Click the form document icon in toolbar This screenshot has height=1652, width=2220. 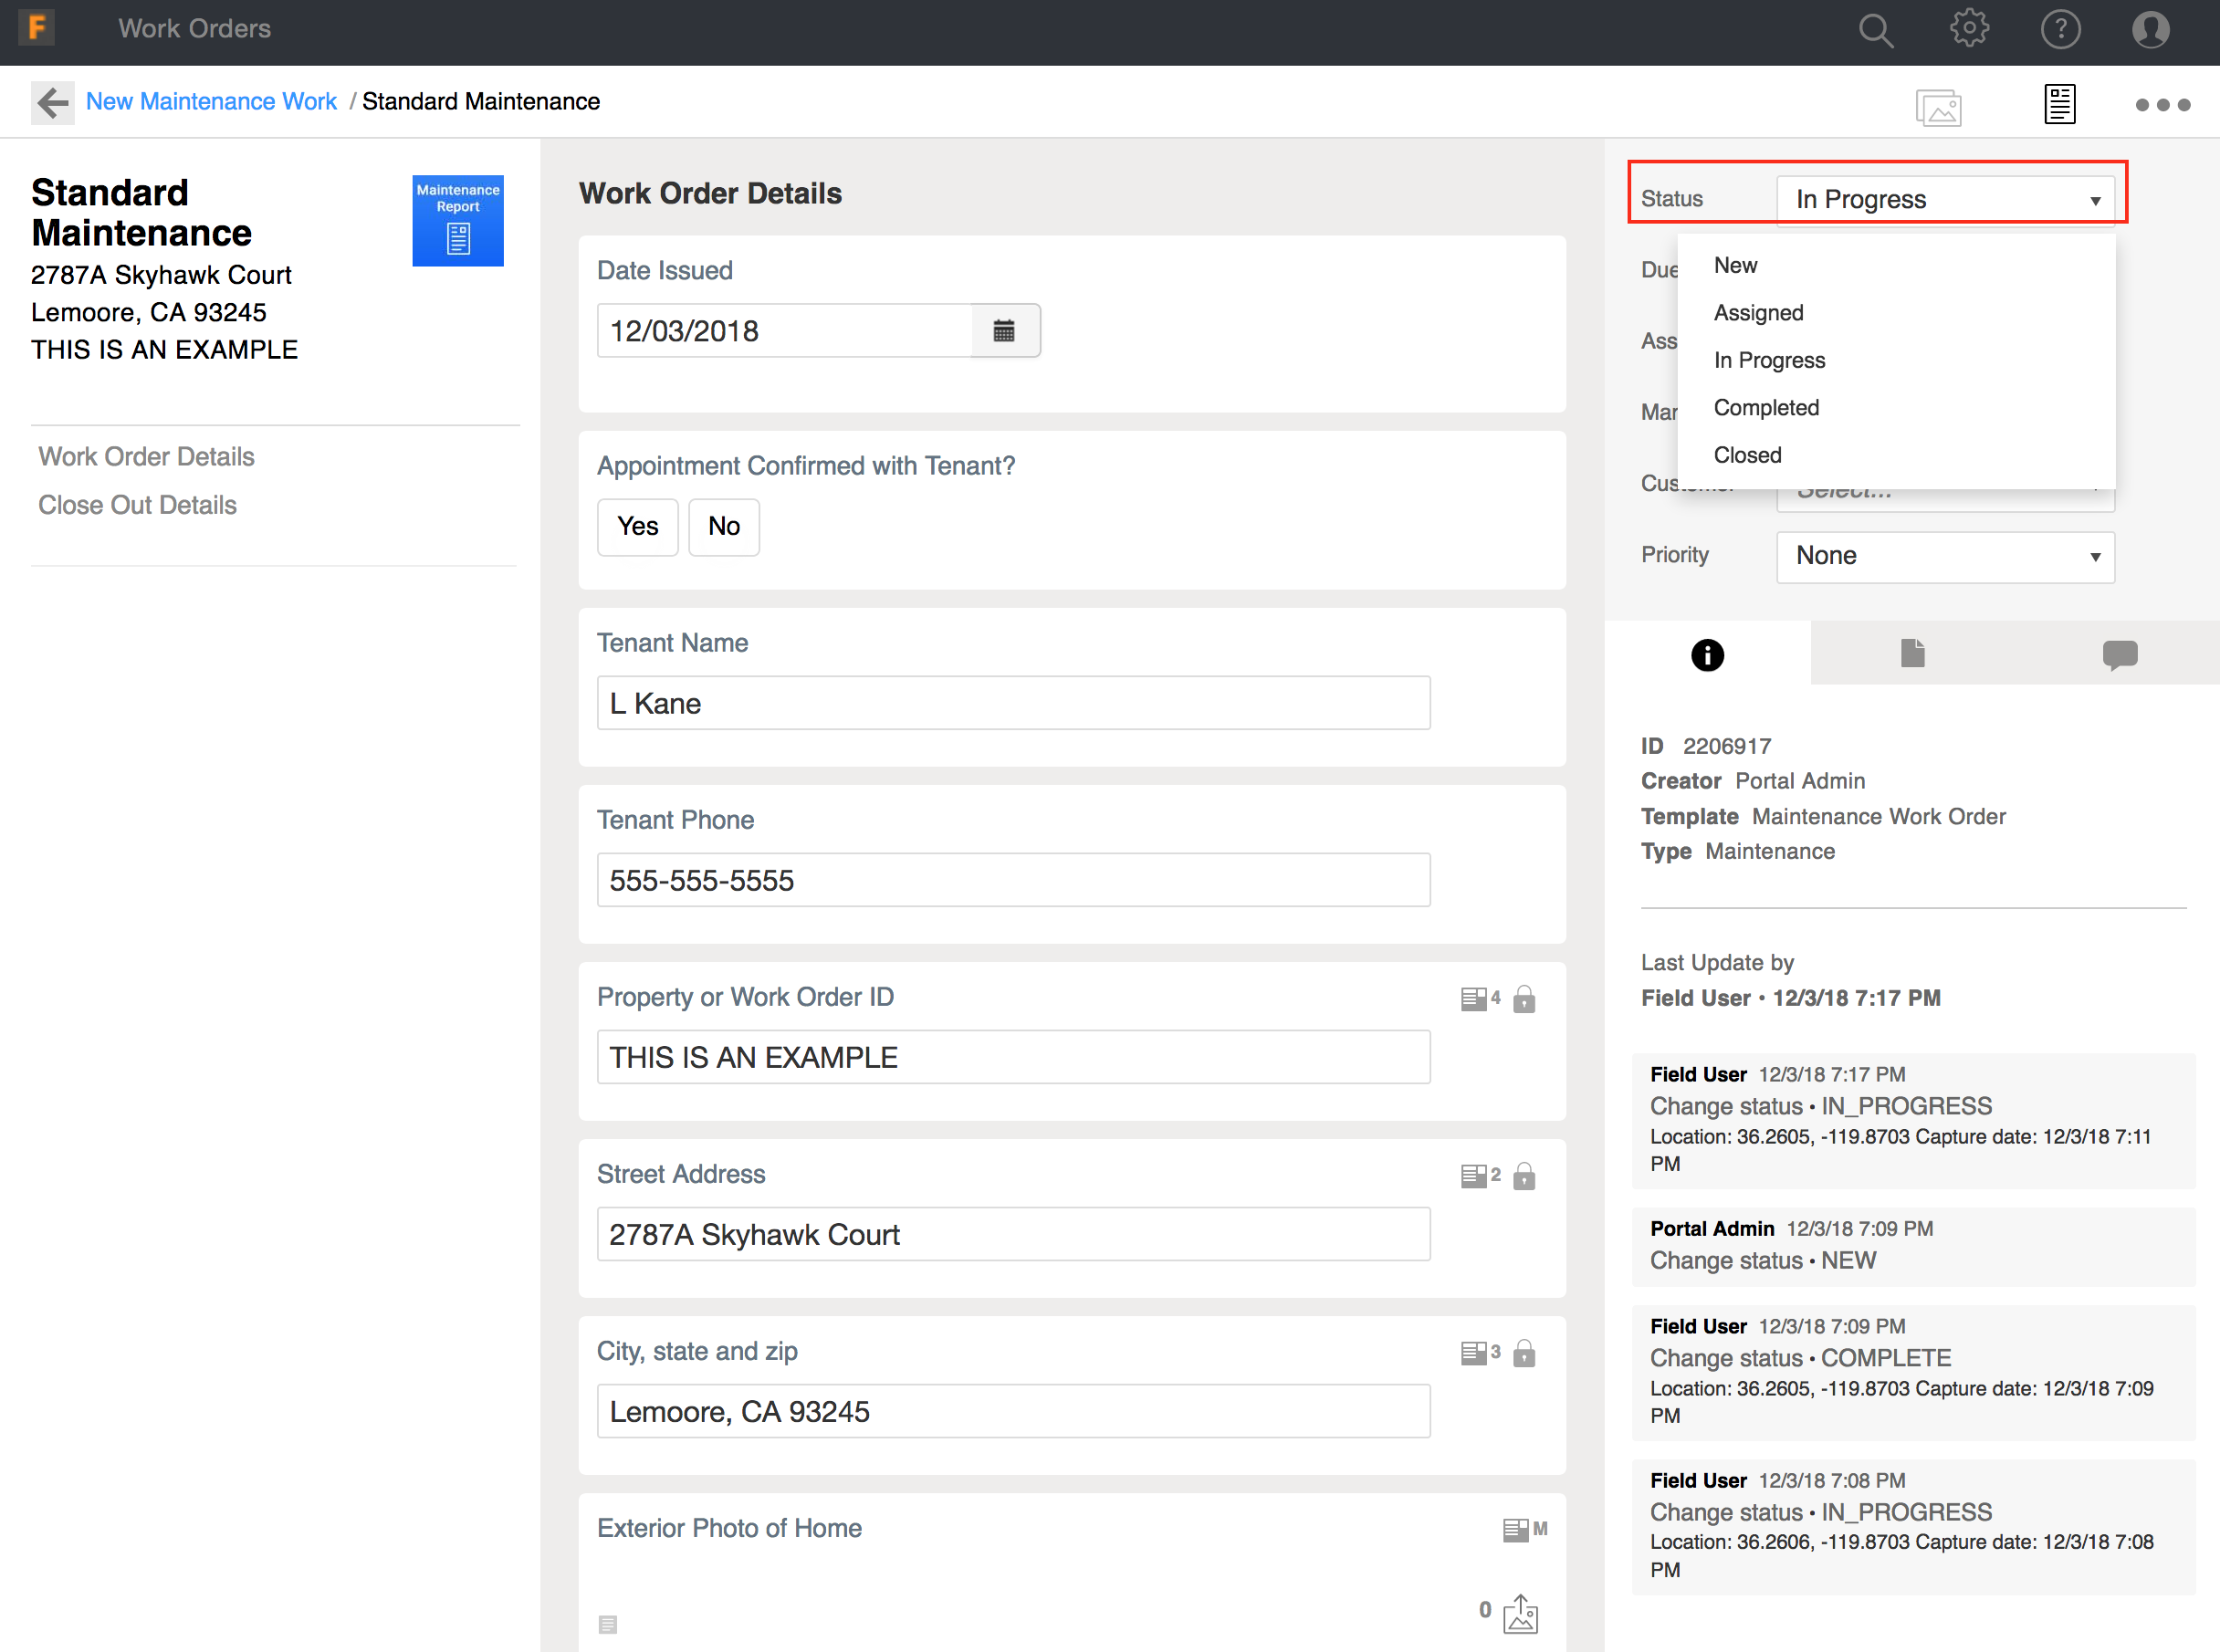[x=2059, y=104]
